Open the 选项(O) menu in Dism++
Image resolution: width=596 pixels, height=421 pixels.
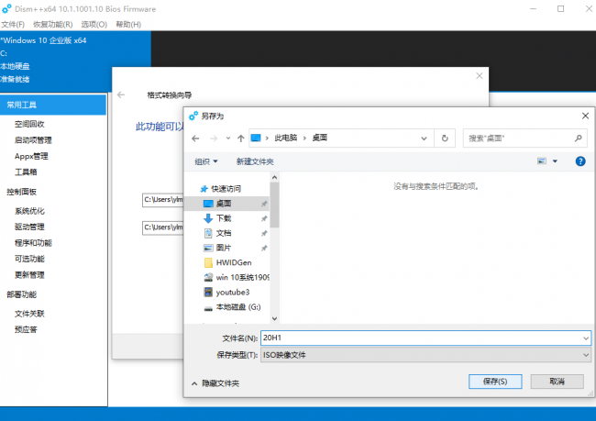tap(94, 25)
